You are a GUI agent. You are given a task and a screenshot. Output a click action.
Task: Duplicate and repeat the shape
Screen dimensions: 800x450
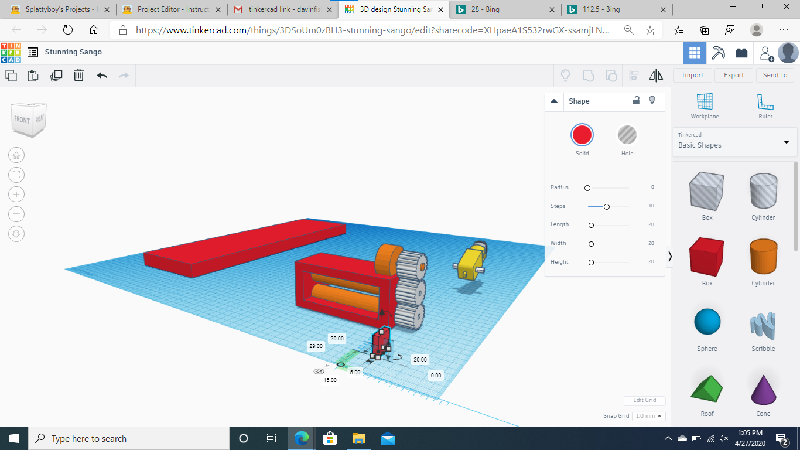click(56, 75)
